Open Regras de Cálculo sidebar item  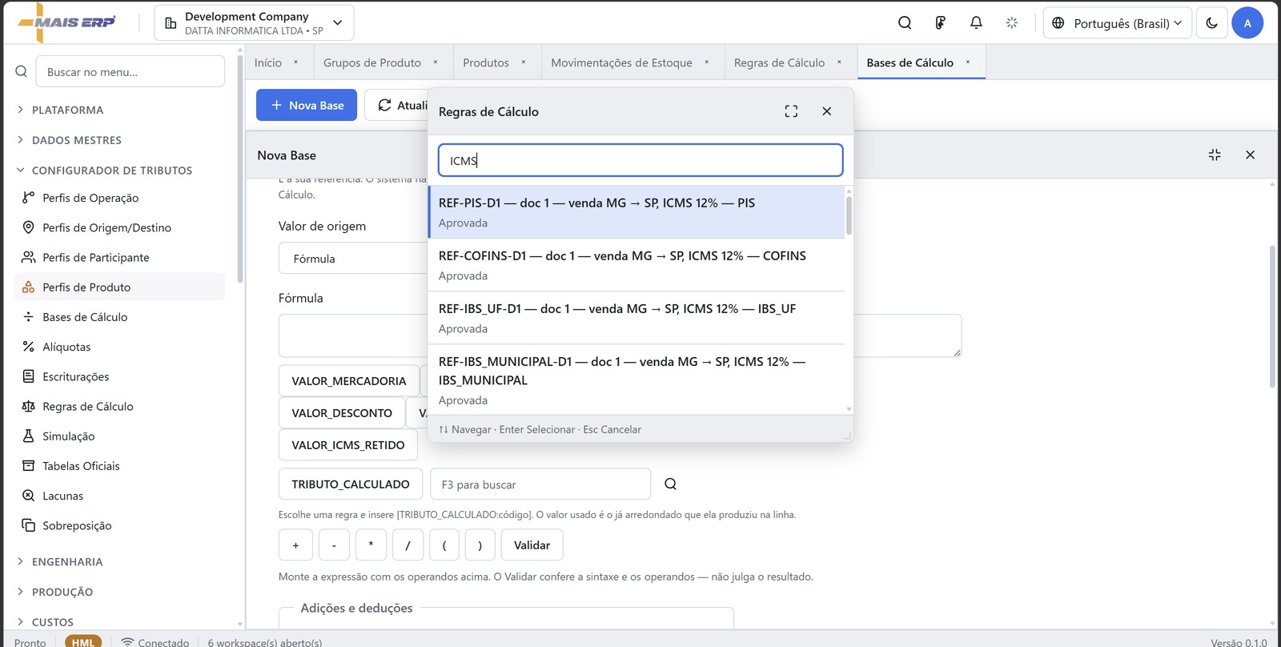[120, 406]
